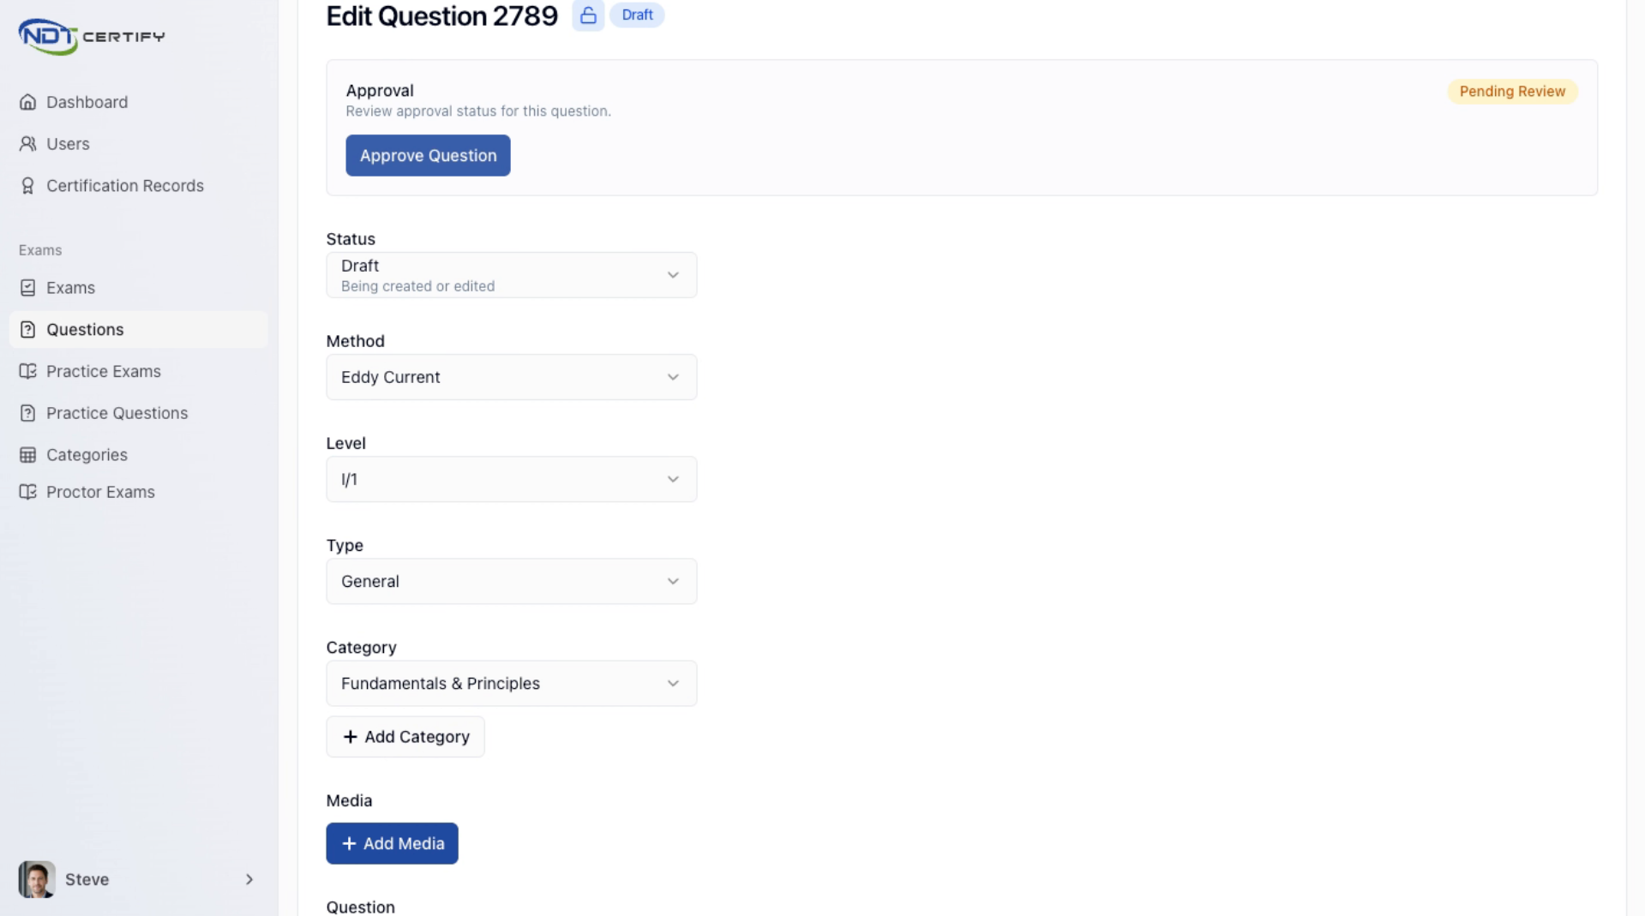Click the Pending Review status badge

[1512, 92]
